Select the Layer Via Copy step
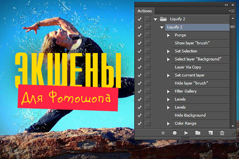This screenshot has height=159, width=239. [200, 67]
